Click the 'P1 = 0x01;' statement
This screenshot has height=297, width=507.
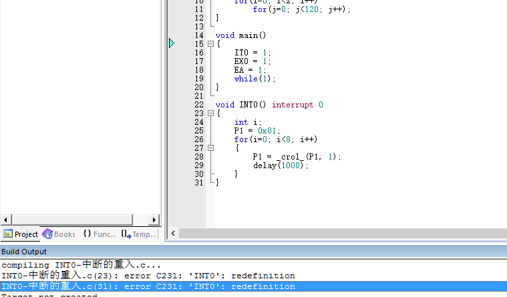point(257,131)
